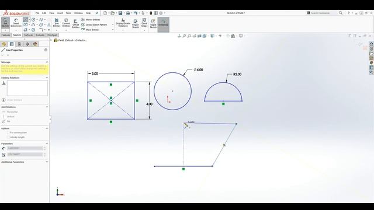This screenshot has width=374, height=210.
Task: Open the DisplayManager tab
Action: coord(35,44)
